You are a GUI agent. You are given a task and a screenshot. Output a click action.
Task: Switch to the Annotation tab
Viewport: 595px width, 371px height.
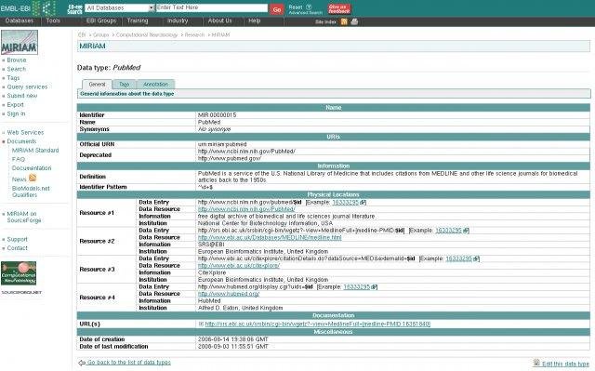[155, 85]
